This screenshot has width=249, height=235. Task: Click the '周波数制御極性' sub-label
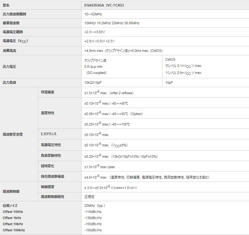point(52,197)
